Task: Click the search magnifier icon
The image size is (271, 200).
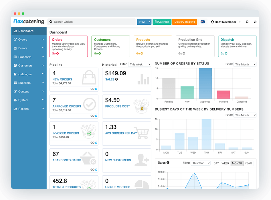Action: (x=51, y=22)
